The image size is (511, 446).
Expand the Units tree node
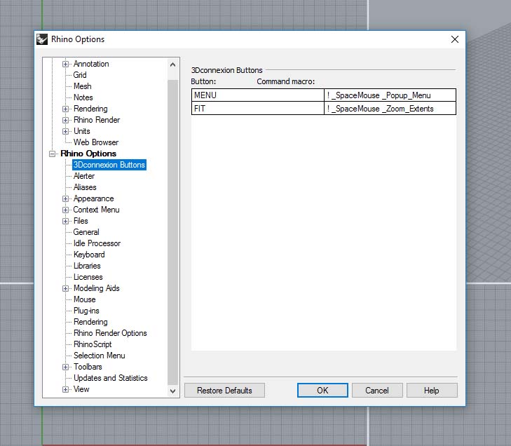click(65, 131)
